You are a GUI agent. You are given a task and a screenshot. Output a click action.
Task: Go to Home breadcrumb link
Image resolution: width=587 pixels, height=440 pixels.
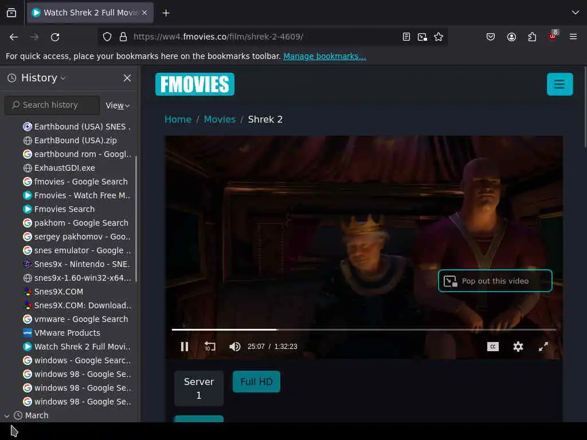click(178, 119)
